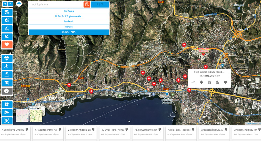Click orange list search button
Image resolution: width=261 pixels, height=141 pixels.
pos(87,4)
